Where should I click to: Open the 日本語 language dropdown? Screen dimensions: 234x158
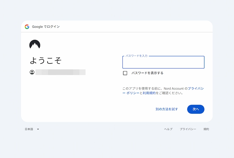32,129
